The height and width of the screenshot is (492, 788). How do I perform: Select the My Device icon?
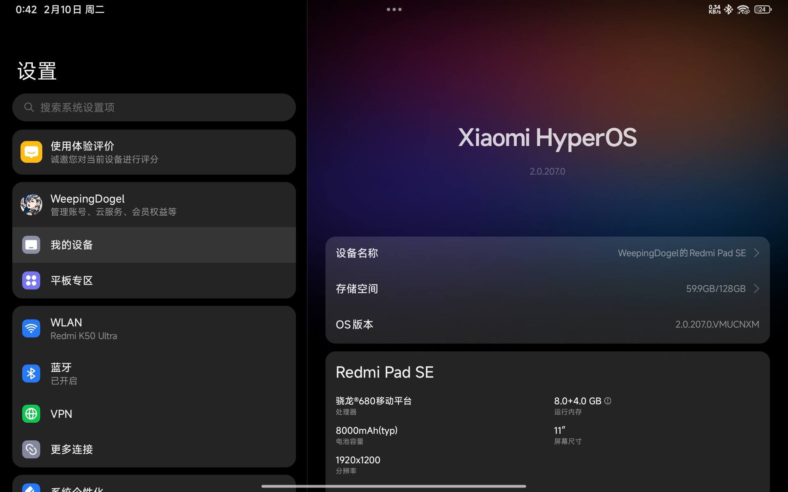[x=31, y=245]
